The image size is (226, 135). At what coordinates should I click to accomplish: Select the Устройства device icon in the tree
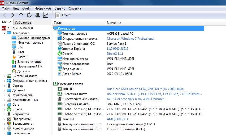9,114
